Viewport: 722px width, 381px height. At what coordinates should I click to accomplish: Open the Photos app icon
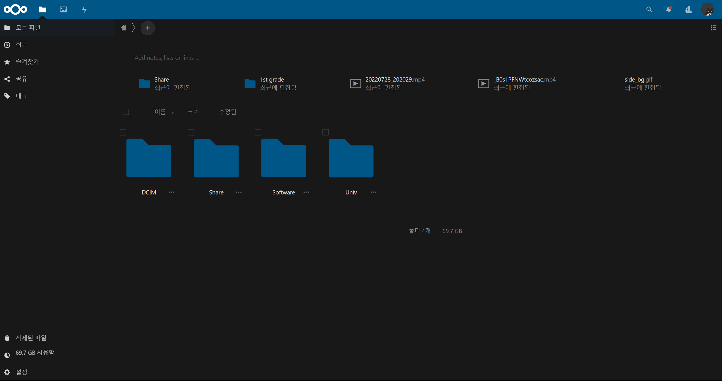tap(63, 10)
